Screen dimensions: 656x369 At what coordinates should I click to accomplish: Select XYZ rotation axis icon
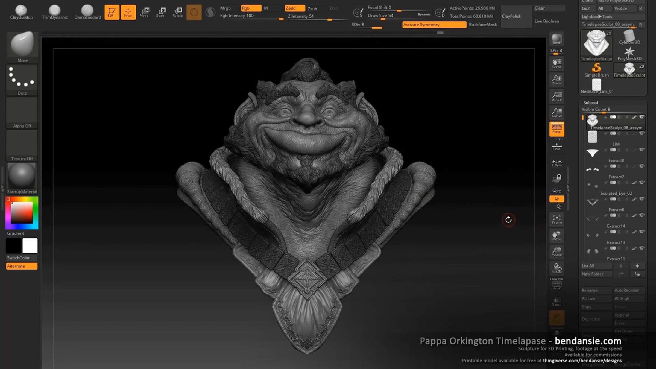(557, 191)
